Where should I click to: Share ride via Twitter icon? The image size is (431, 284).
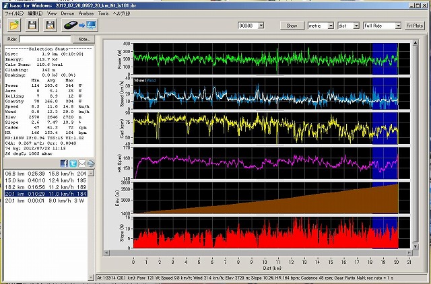click(73, 163)
